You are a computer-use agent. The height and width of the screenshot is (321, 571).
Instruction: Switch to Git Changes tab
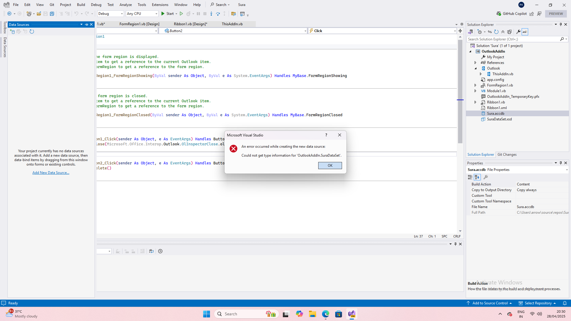tap(507, 155)
